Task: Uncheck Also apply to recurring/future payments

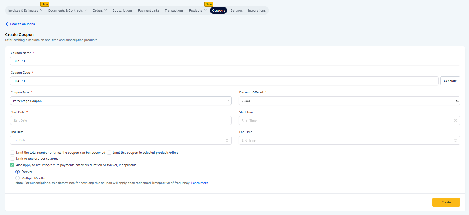Action: point(12,165)
